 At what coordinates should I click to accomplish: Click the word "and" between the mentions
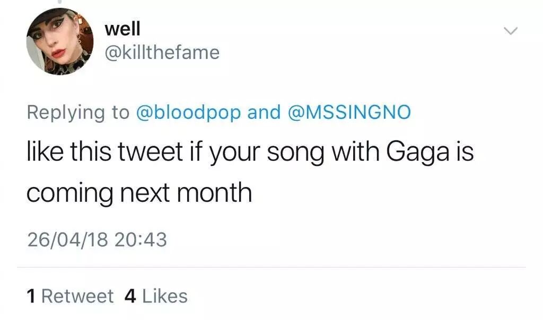point(264,112)
